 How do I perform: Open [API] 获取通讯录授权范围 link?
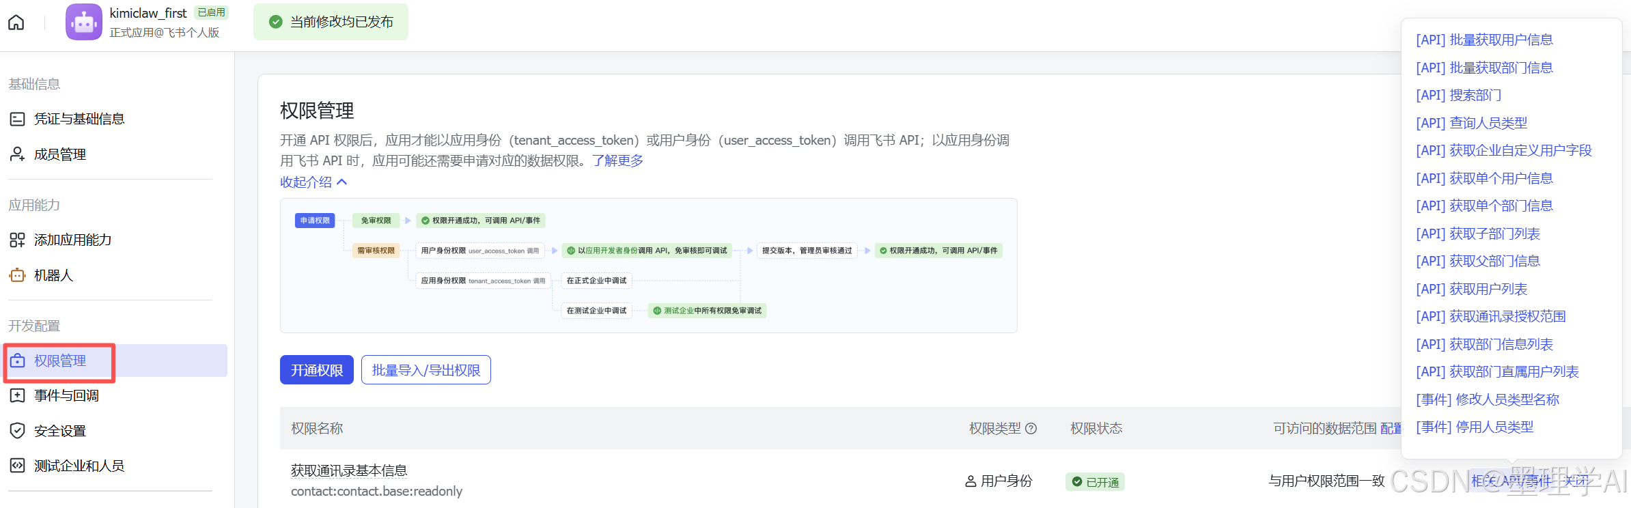coord(1491,316)
